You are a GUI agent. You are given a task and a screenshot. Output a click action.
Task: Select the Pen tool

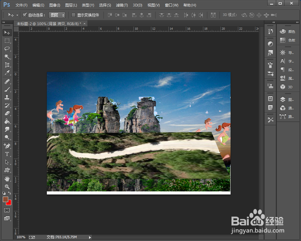pyautogui.click(x=7, y=146)
